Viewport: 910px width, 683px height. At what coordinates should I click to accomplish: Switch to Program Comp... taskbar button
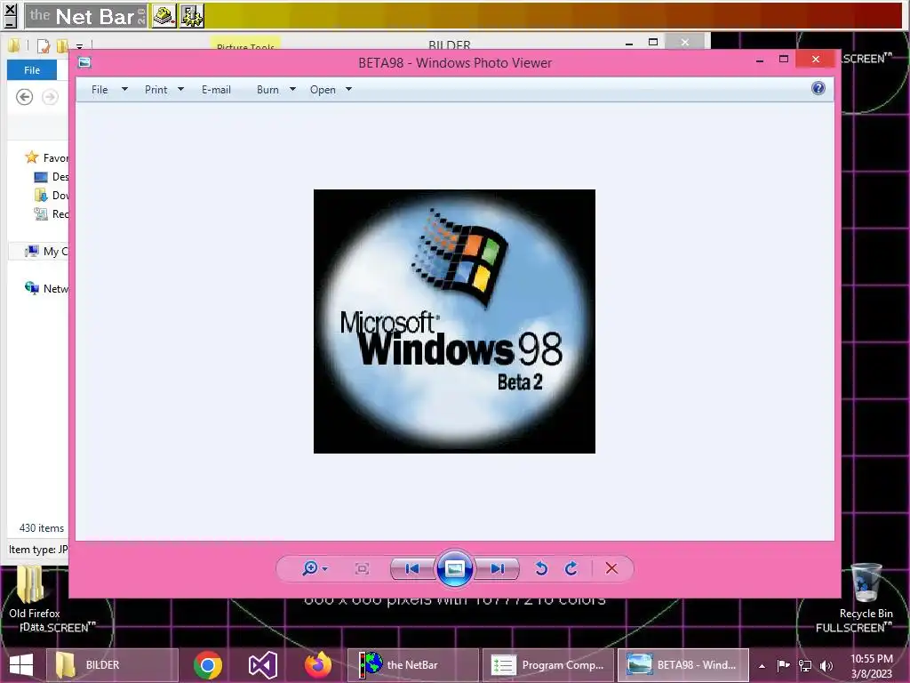[x=547, y=665]
